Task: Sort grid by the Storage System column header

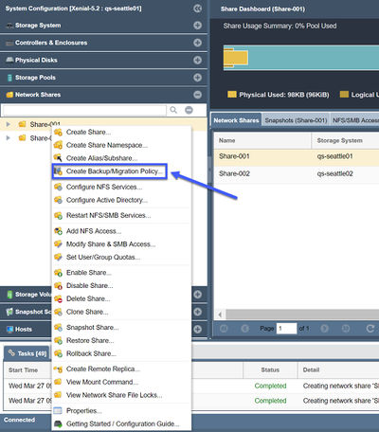Action: (346, 140)
